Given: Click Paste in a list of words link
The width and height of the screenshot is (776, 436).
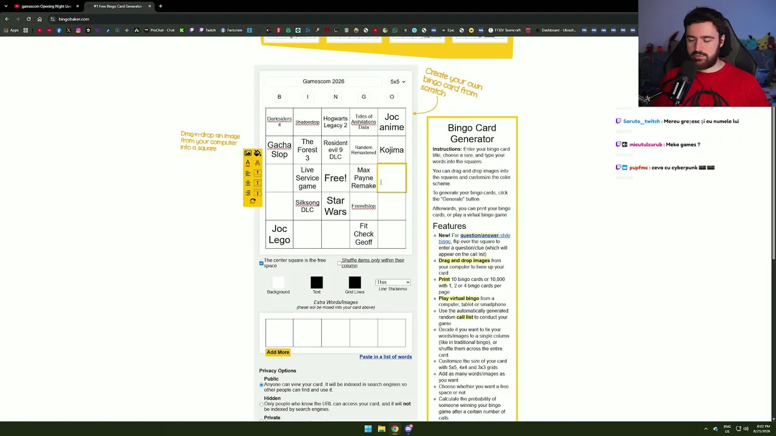Looking at the screenshot, I should [386, 357].
